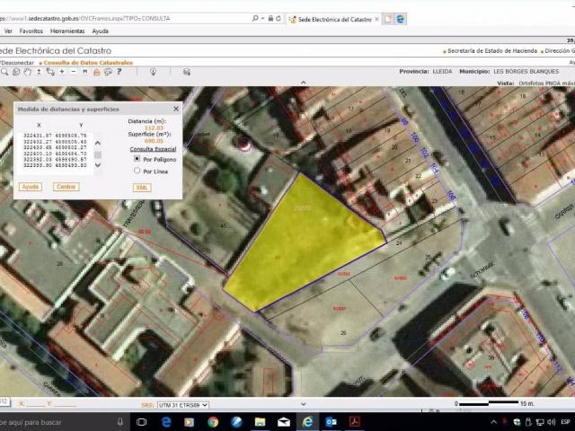Click the print icon in map toolbar
The width and height of the screenshot is (575, 431).
click(x=96, y=72)
